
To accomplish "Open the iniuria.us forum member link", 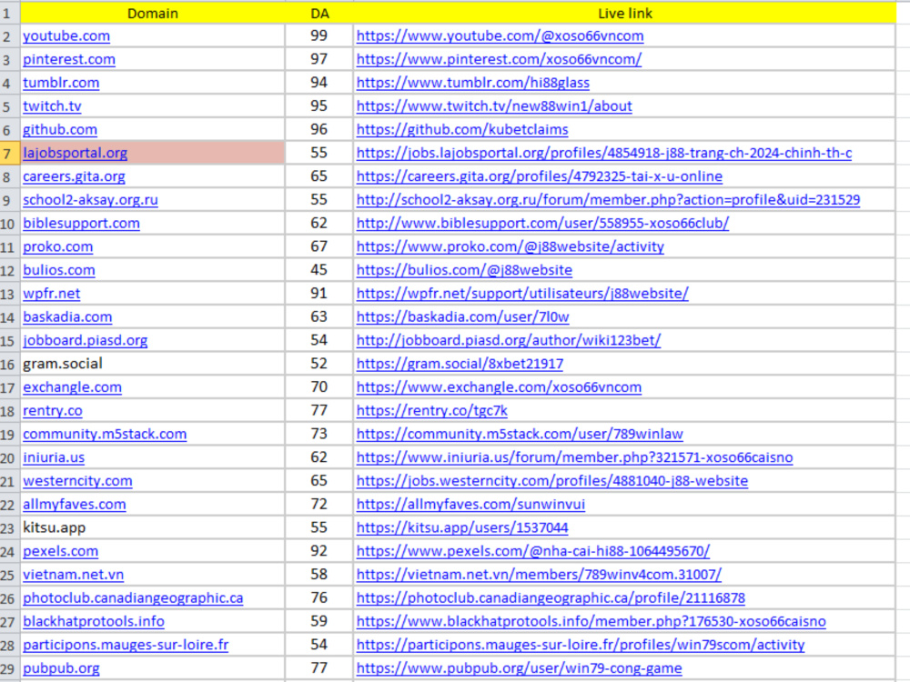I will click(x=574, y=457).
